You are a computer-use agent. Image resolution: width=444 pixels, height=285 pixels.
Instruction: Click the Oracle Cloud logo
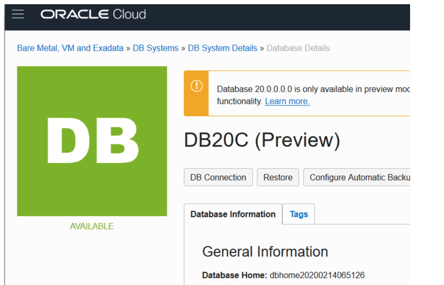coord(93,14)
